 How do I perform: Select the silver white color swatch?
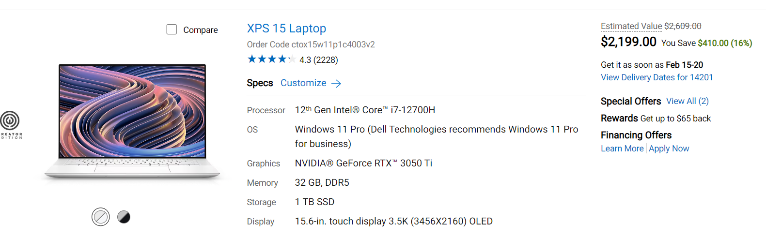pyautogui.click(x=101, y=217)
